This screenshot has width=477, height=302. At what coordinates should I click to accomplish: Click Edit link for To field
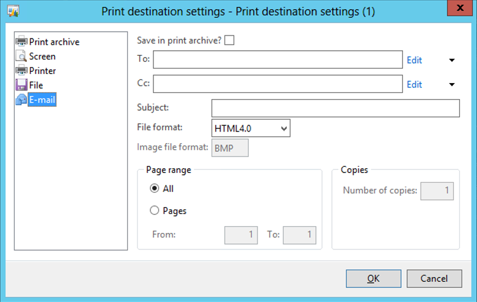(415, 61)
